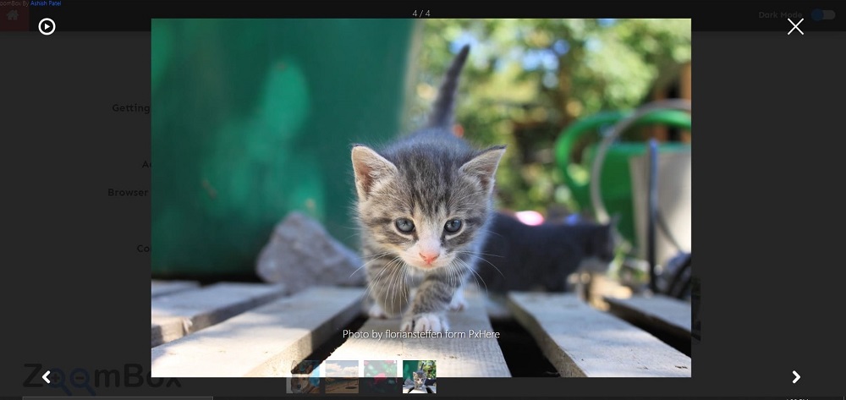Select the red flower thumbnail
This screenshot has height=400, width=846.
[381, 377]
